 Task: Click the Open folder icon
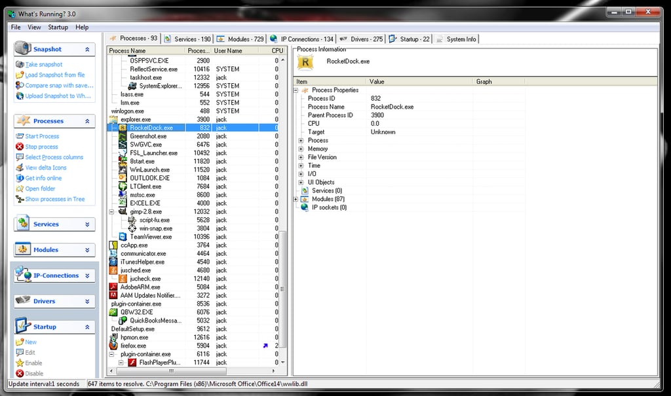[x=20, y=189]
